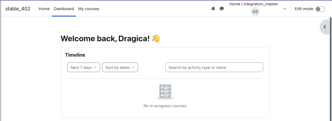
Task: Click the empty timeline list icon
Action: coord(165,92)
